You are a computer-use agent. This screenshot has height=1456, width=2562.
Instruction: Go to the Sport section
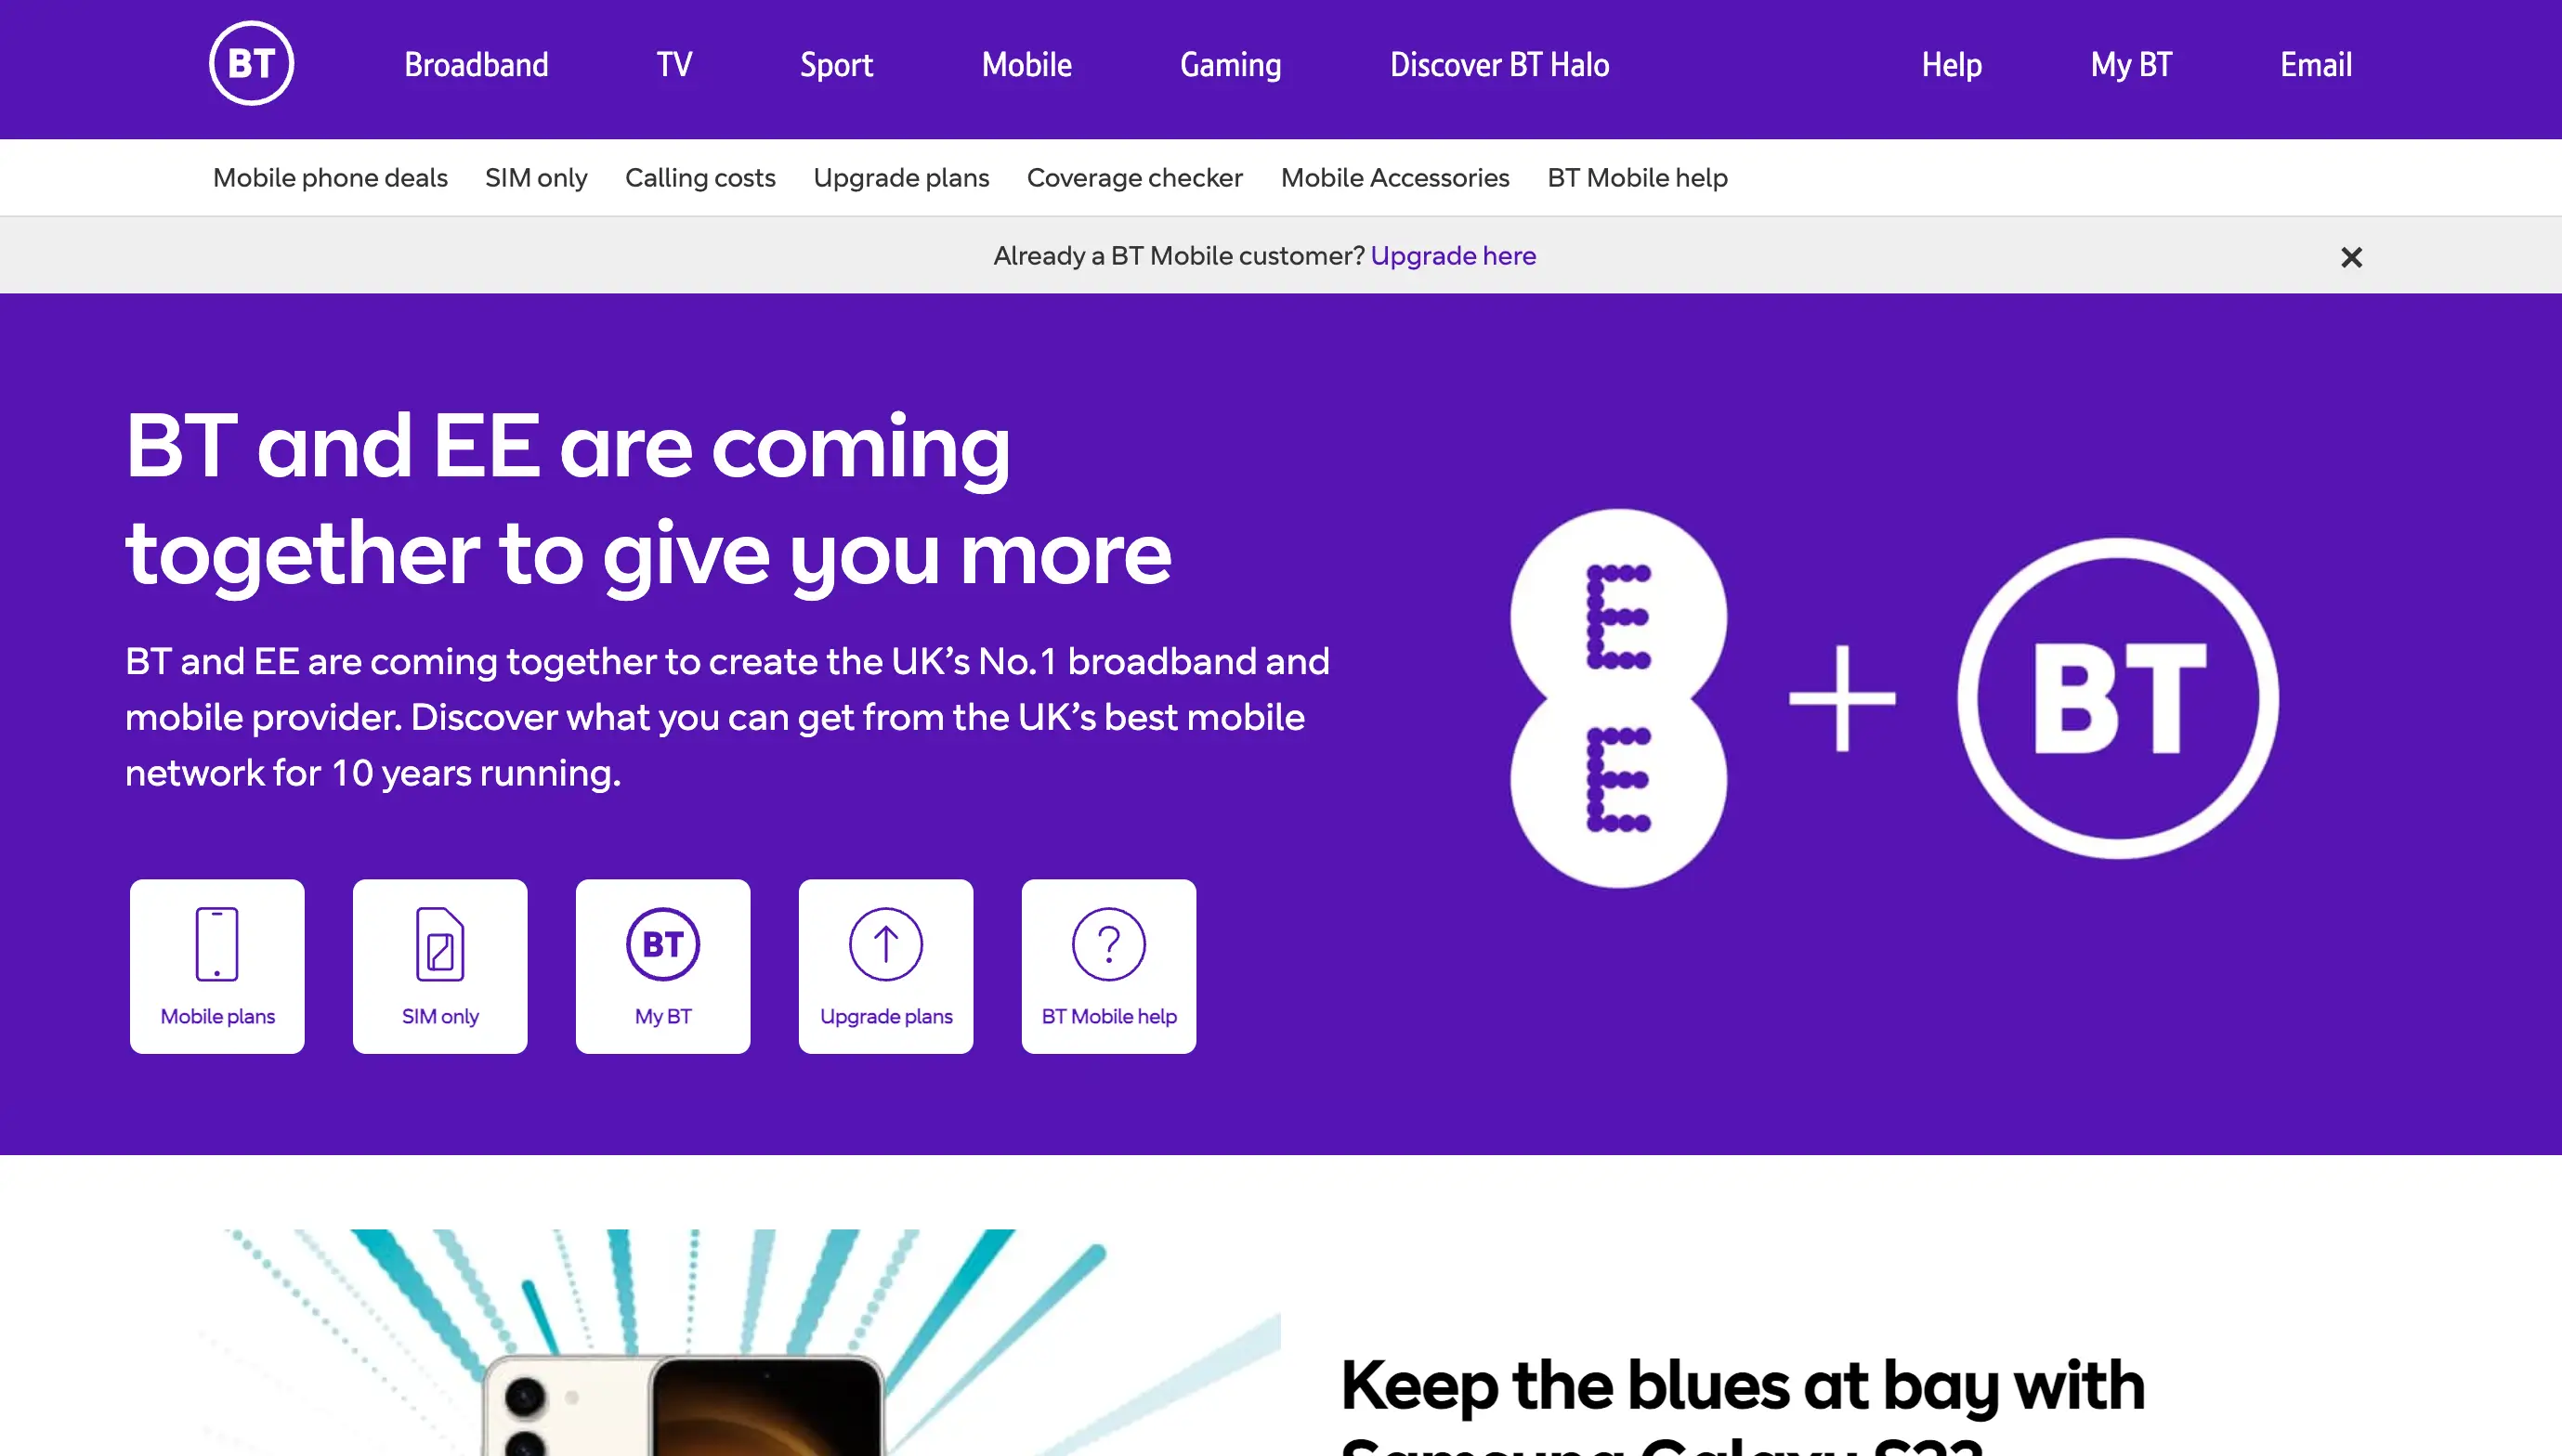pyautogui.click(x=836, y=65)
